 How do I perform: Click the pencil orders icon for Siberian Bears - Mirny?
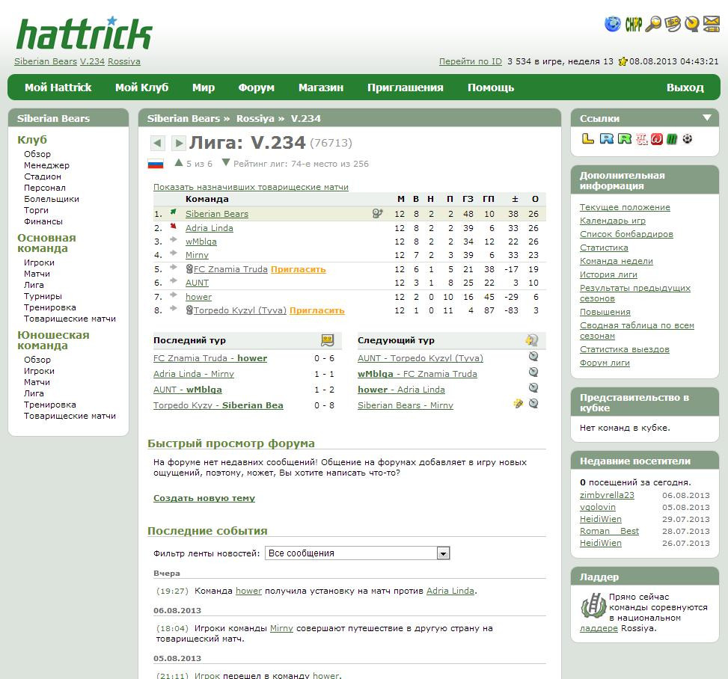coord(518,403)
